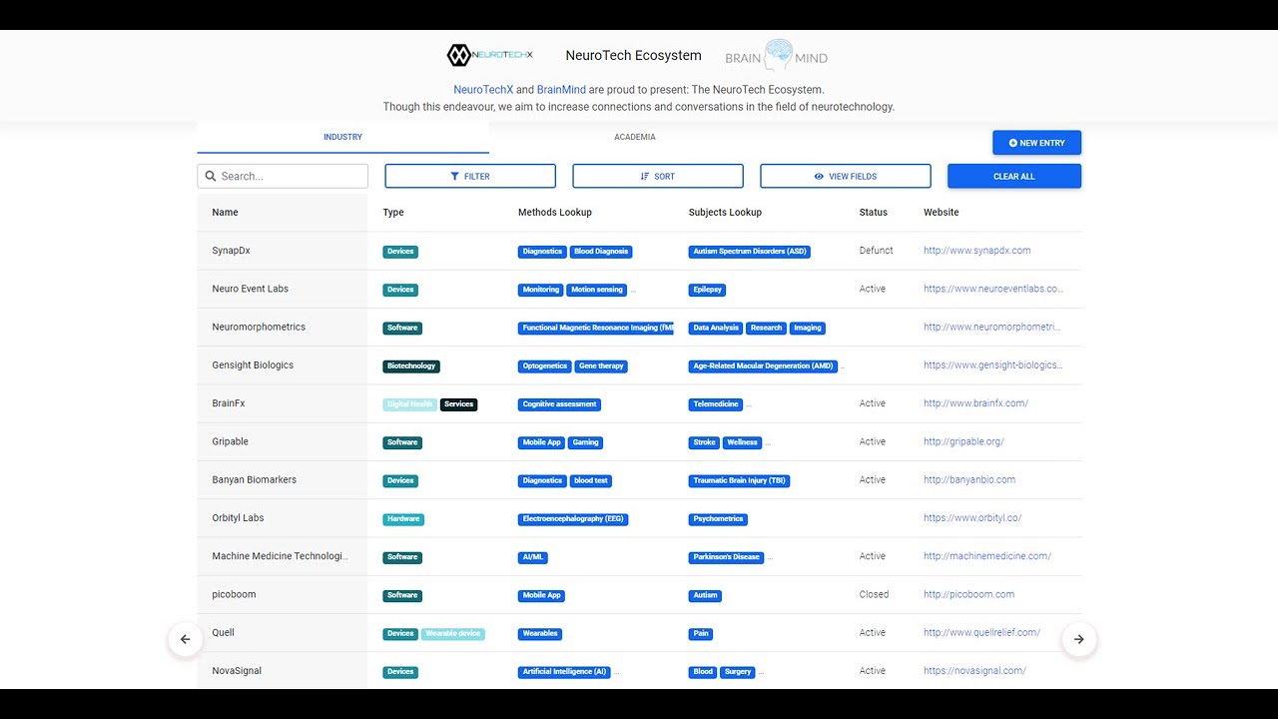Click the Motion sensing method tag
The width and height of the screenshot is (1278, 719).
click(597, 290)
